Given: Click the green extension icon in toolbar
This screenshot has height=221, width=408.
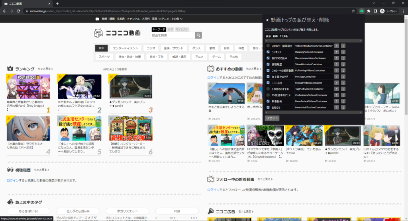Looking at the screenshot, I should click(362, 11).
